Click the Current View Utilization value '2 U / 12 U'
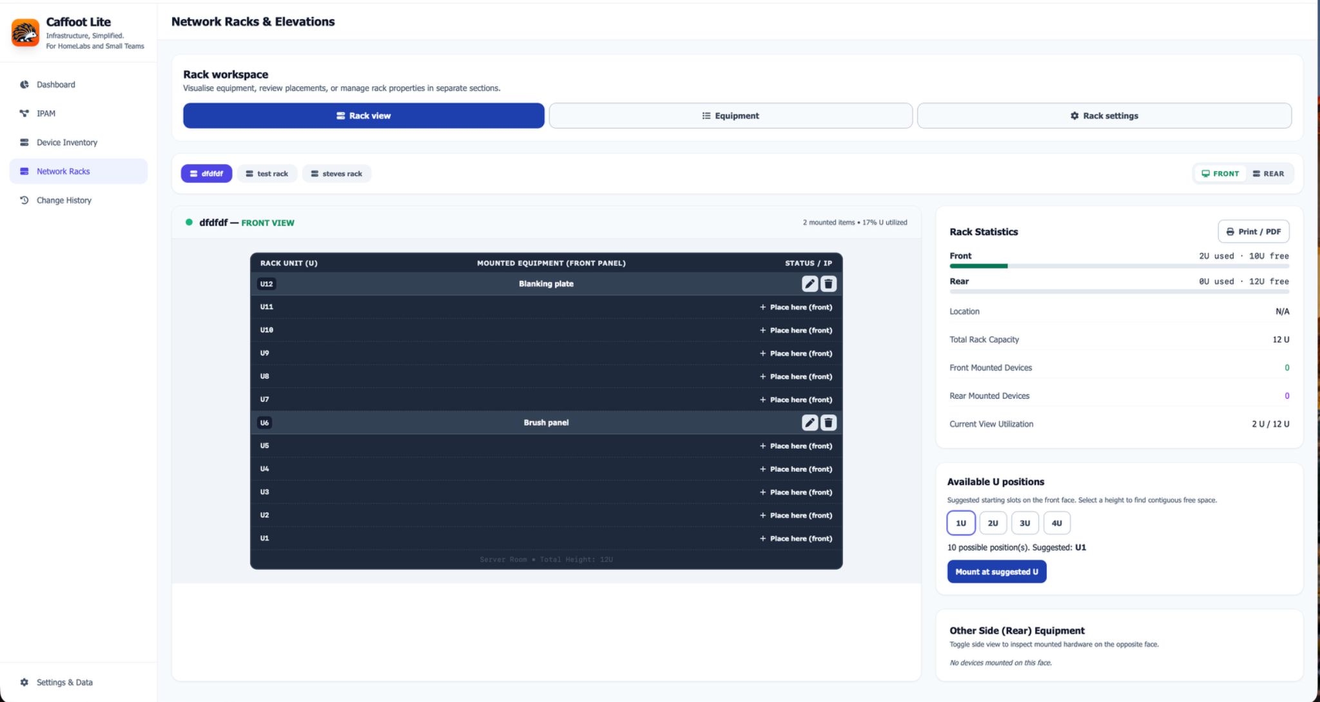 (x=1270, y=424)
